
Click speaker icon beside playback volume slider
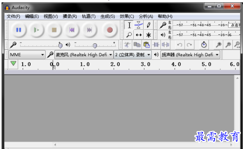coord(68,45)
